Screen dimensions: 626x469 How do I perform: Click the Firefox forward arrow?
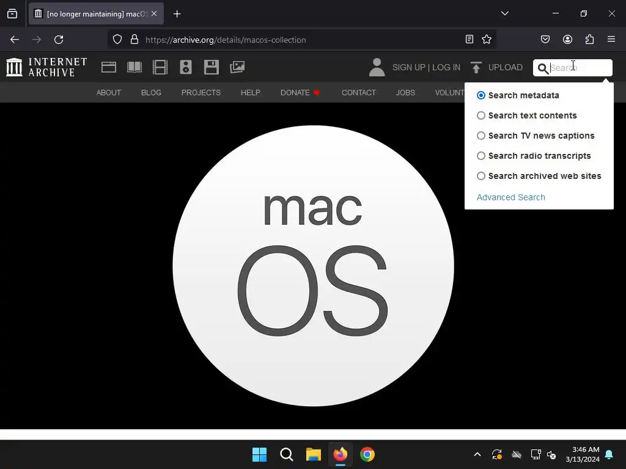tap(37, 40)
